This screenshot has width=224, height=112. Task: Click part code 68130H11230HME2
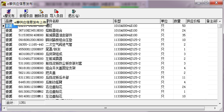pos(31,87)
